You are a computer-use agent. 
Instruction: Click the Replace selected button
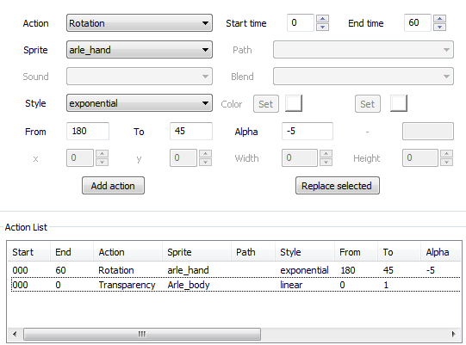[x=338, y=186]
